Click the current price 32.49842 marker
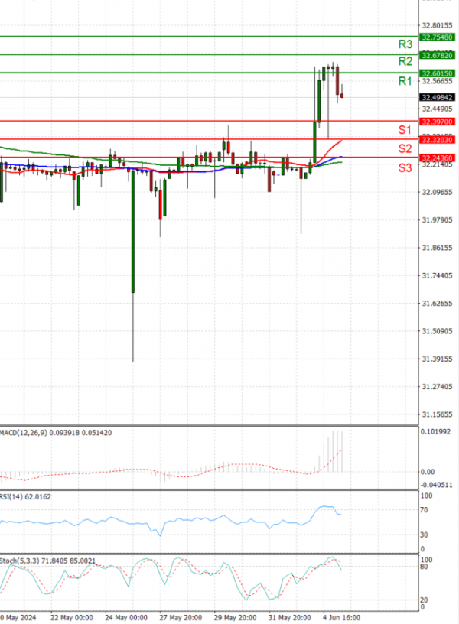Viewport: 459px width, 624px height. click(438, 97)
